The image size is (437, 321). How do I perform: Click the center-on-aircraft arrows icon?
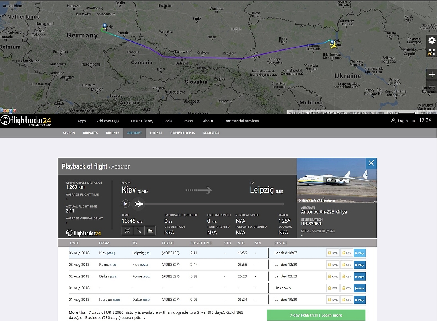[127, 230]
